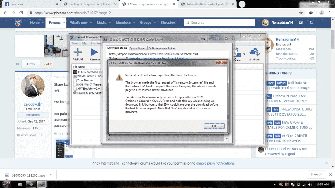Click OK in the IDM warning dialog
This screenshot has height=188, width=335.
pos(214,126)
